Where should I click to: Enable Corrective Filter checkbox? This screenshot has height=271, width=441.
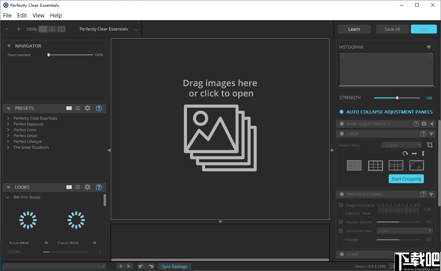coord(341,231)
